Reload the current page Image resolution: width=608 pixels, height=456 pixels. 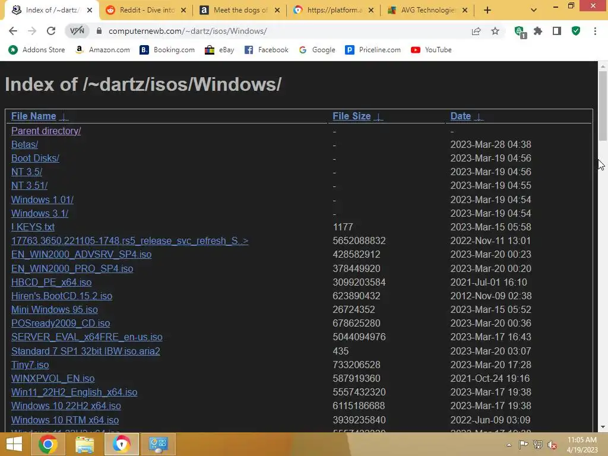pos(51,31)
